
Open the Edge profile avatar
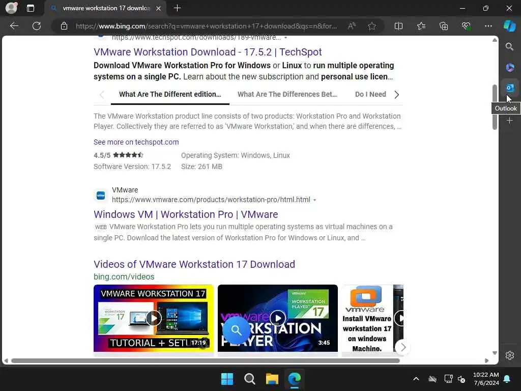point(11,8)
